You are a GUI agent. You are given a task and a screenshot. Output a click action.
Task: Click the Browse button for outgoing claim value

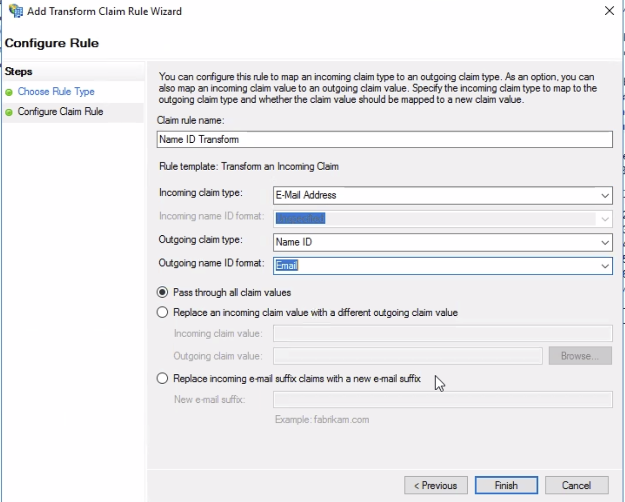[580, 356]
